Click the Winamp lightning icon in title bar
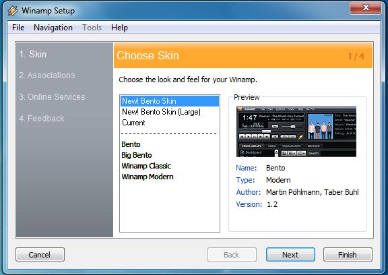This screenshot has width=388, height=275. 13,11
